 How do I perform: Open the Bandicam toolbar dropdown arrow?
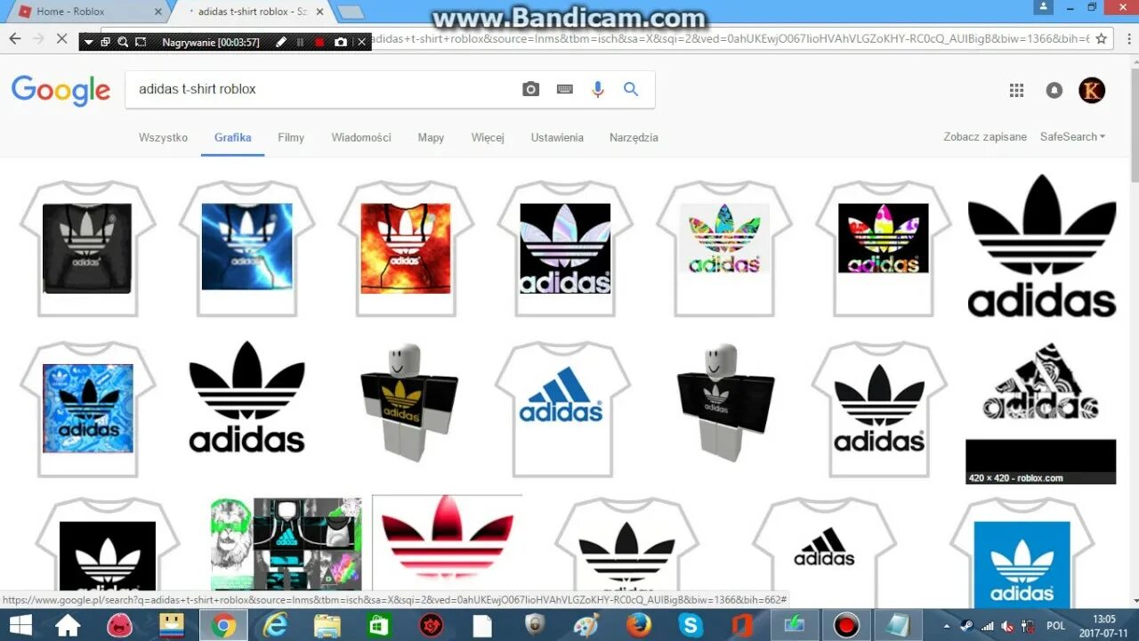point(88,42)
